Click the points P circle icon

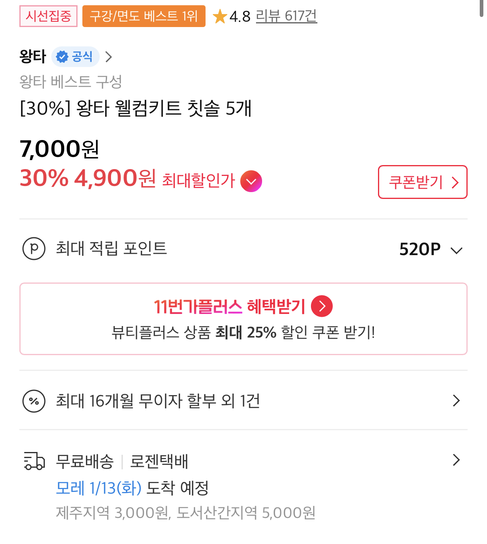click(x=34, y=249)
